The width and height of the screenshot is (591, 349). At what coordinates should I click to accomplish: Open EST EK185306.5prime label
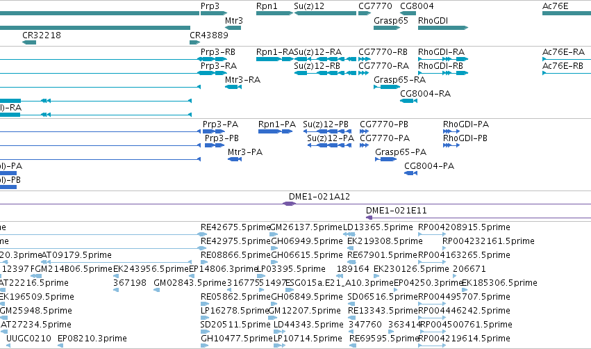499,283
